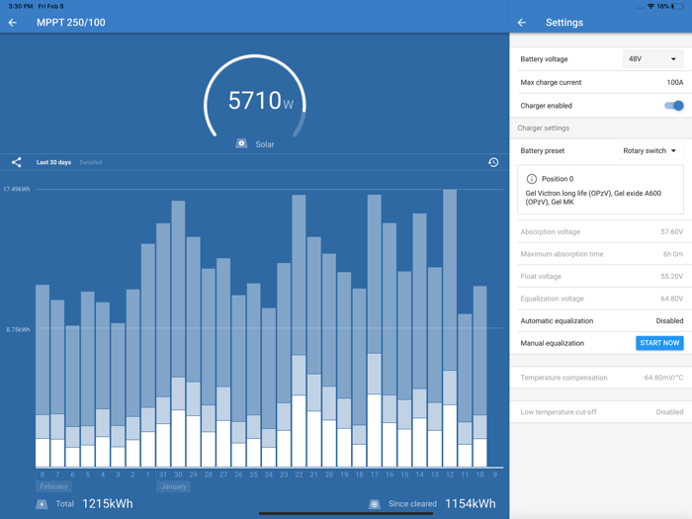The width and height of the screenshot is (692, 519).
Task: Select the Last 30 days tab
Action: 53,162
